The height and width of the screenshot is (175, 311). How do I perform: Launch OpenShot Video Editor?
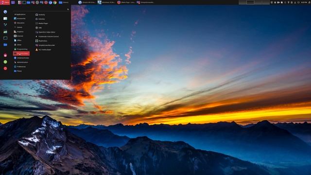(x=45, y=32)
